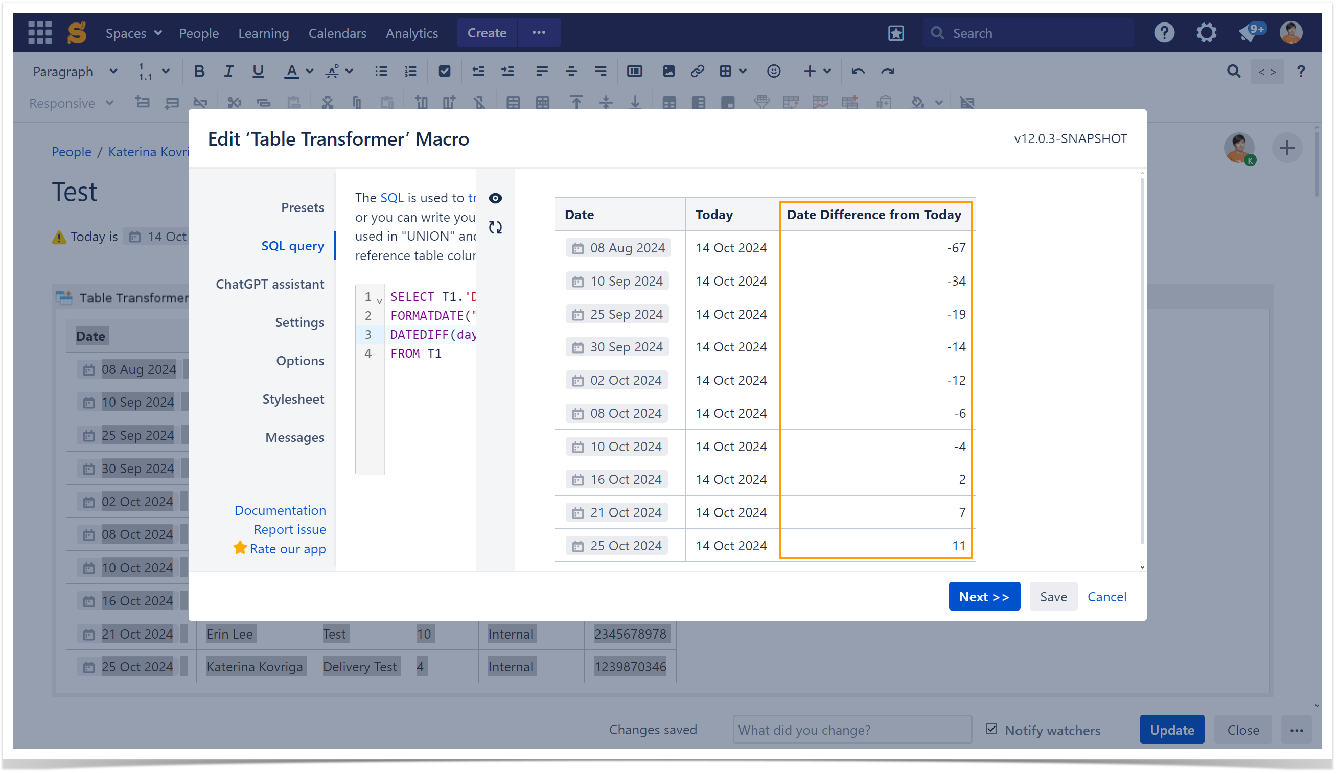Open the app switcher grid icon
The image size is (1339, 774).
pyautogui.click(x=39, y=32)
